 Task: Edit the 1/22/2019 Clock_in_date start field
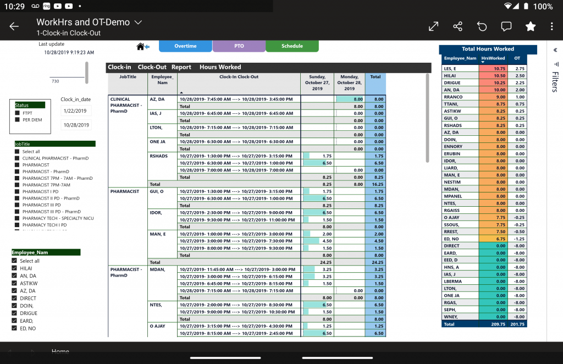coord(76,111)
